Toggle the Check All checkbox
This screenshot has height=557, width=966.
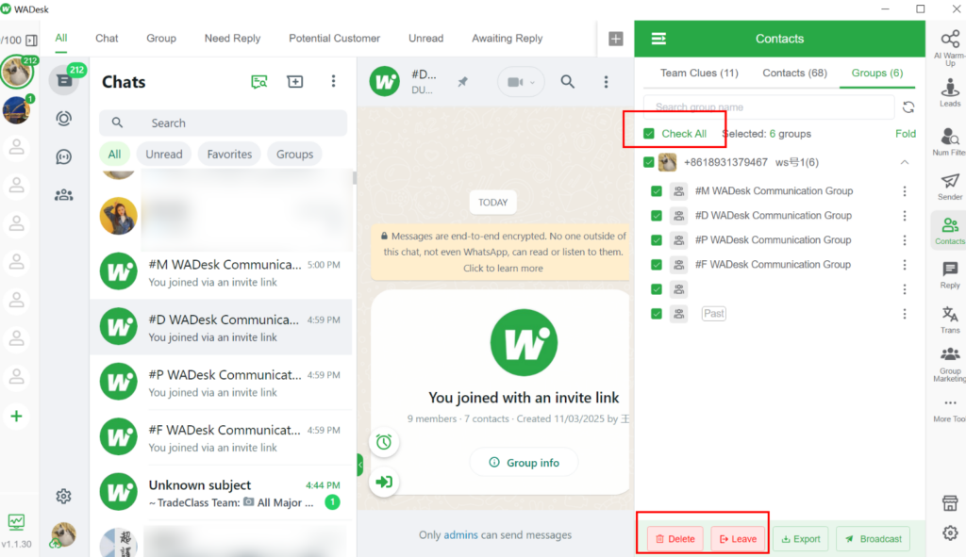pos(649,134)
